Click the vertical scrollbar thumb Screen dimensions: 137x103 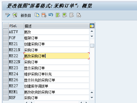[92, 45]
